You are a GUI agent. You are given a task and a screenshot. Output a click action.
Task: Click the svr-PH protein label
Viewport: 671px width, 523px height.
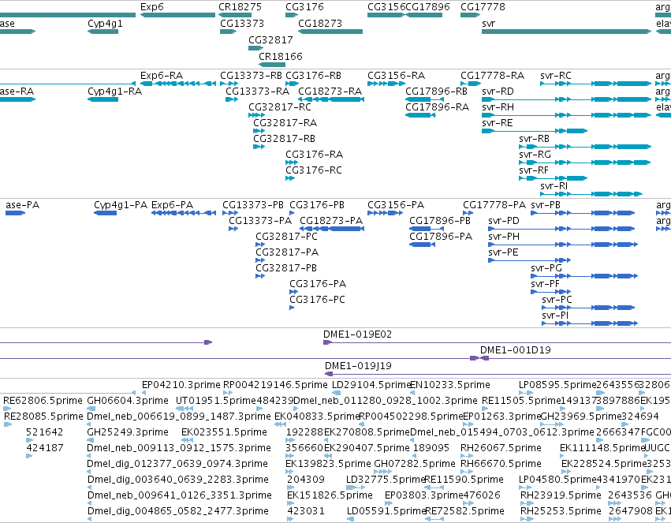pos(504,237)
